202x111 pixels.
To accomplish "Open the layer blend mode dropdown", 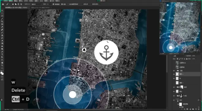I will pos(179,56).
